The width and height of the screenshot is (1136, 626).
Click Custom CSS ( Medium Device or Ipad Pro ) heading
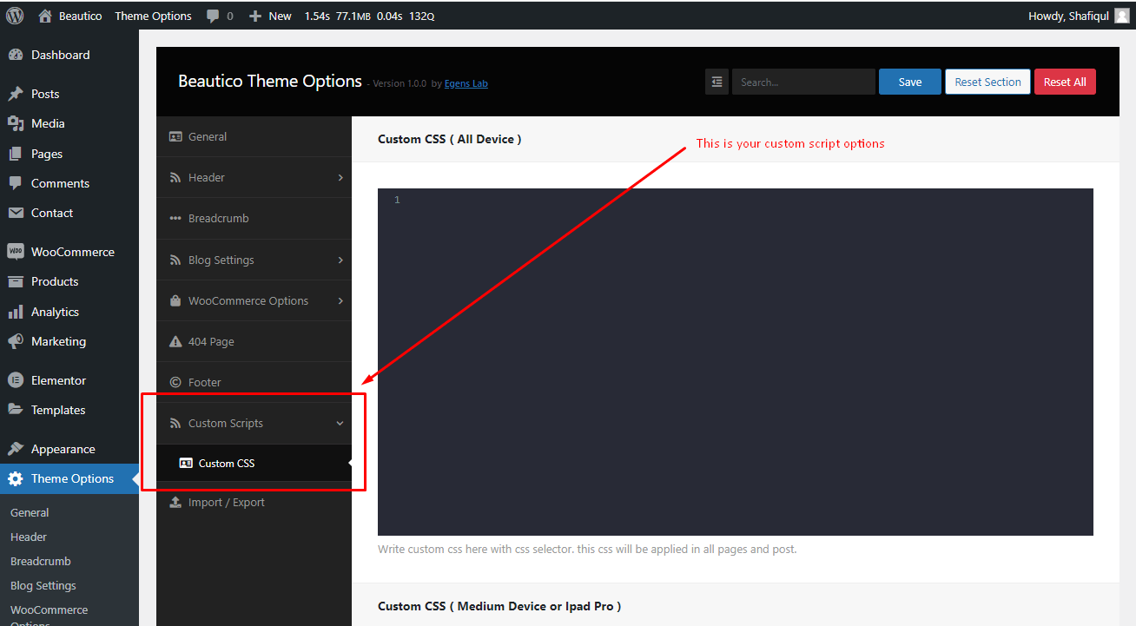tap(499, 606)
